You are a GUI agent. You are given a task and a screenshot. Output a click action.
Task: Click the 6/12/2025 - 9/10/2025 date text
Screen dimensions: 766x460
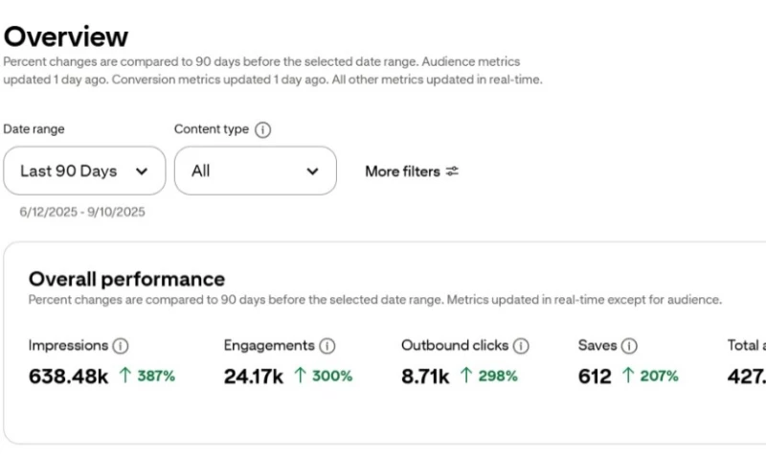(82, 212)
